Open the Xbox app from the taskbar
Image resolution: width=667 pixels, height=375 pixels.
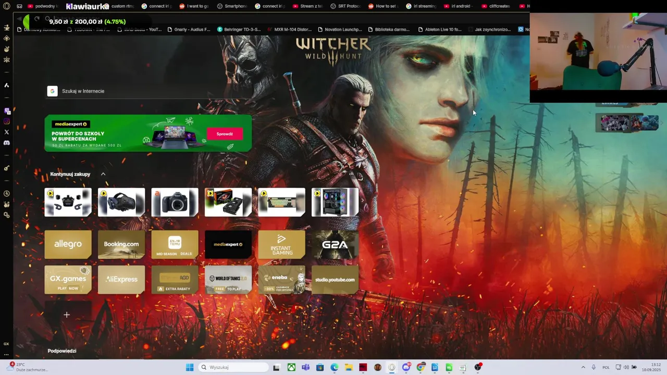291,367
